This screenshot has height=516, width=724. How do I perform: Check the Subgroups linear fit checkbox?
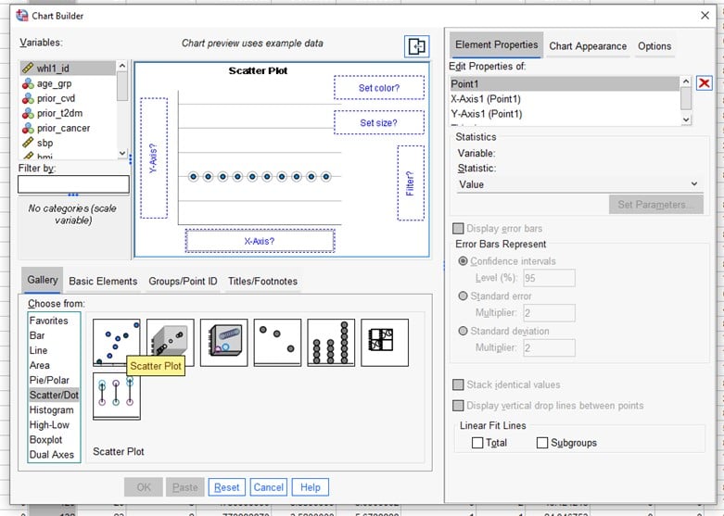tap(542, 443)
